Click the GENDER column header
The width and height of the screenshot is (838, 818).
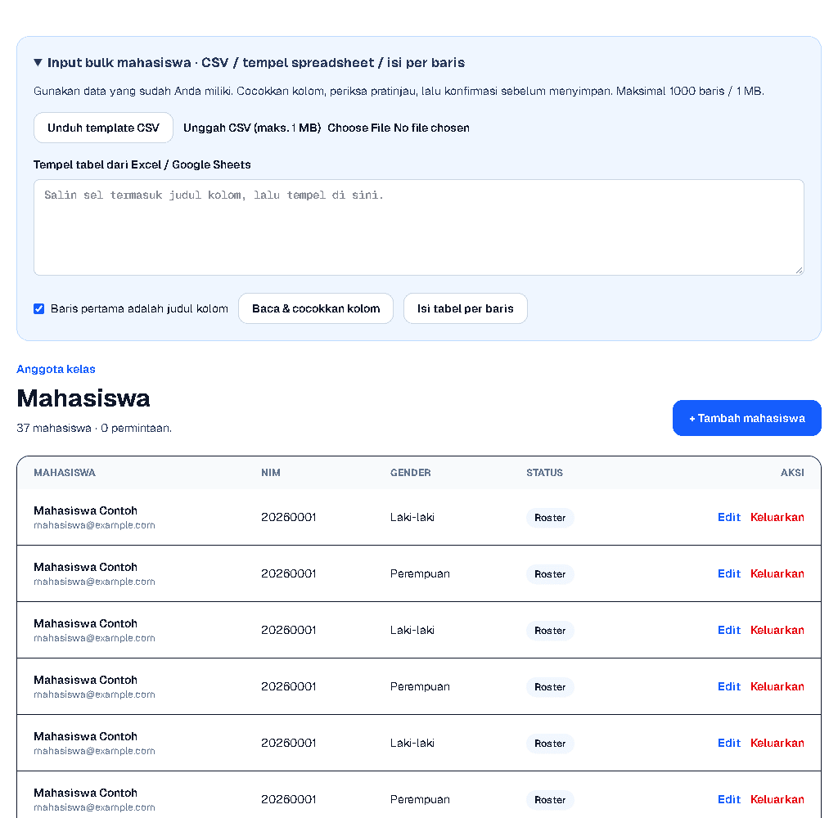click(411, 472)
